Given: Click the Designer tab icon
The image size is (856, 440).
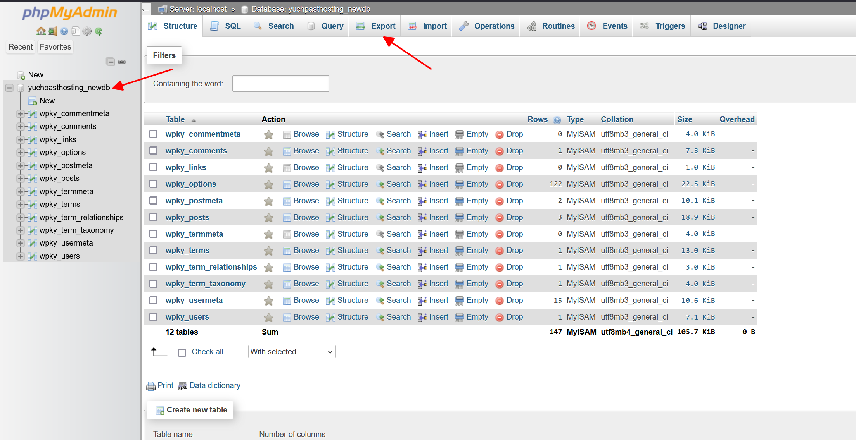Looking at the screenshot, I should pyautogui.click(x=703, y=26).
